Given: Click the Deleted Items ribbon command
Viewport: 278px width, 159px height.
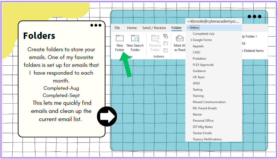Looking at the screenshot, I should [253, 51].
